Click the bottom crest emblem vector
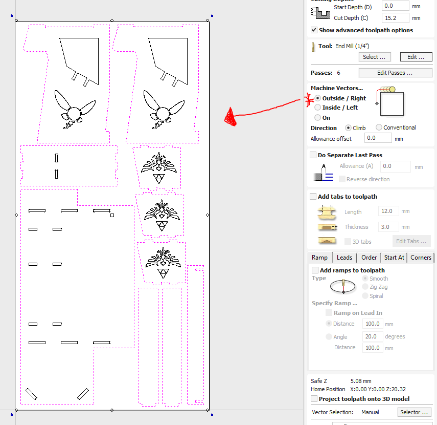Image resolution: width=437 pixels, height=425 pixels. (163, 263)
